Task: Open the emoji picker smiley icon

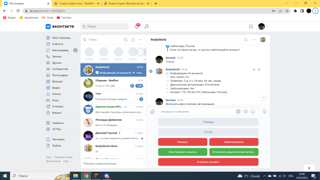Action: [x=253, y=112]
